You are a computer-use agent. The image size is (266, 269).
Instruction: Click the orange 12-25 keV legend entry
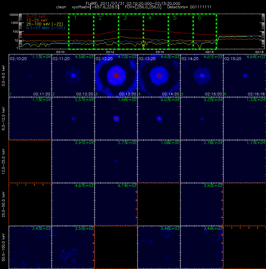(x=37, y=20)
